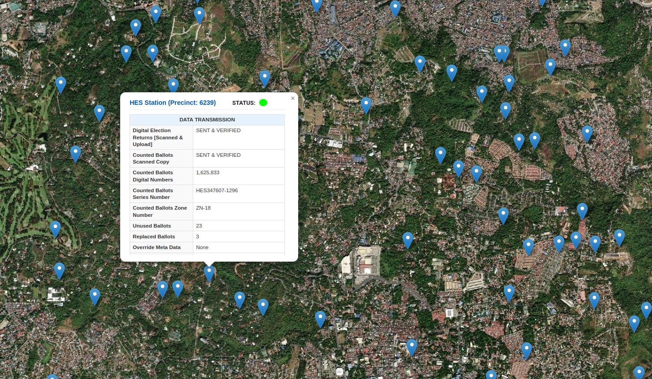The width and height of the screenshot is (652, 379).
Task: Click the marker near the stadium at bottom center
Action: click(x=412, y=347)
